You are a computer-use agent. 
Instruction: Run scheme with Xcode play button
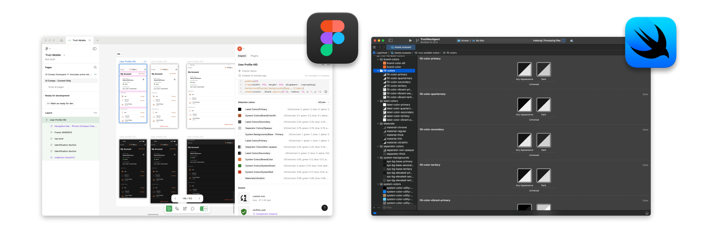[411, 40]
